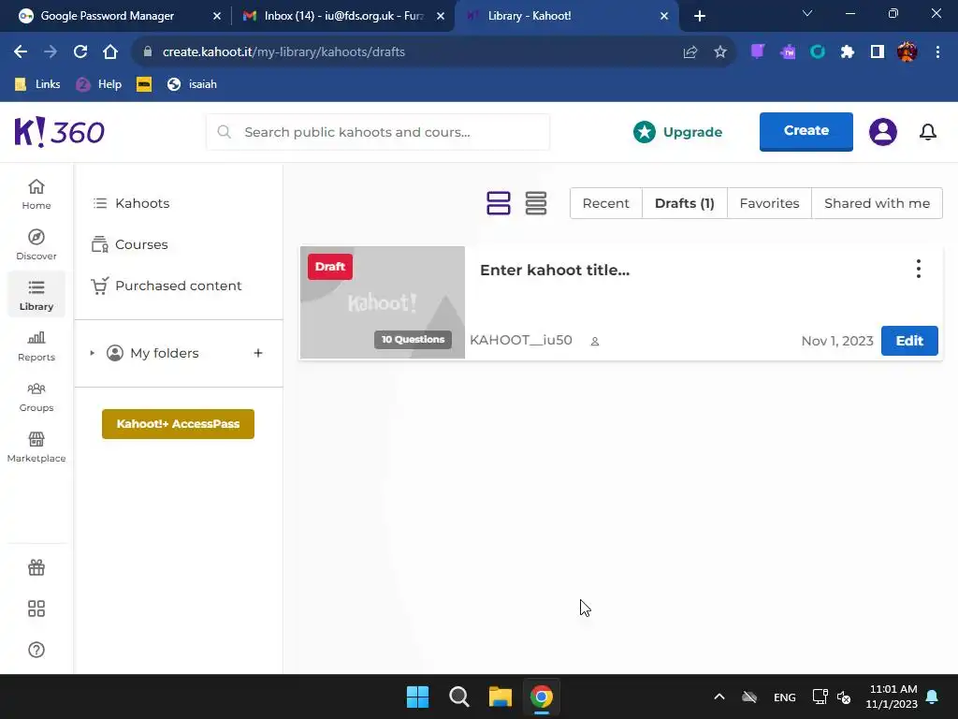The image size is (958, 719).
Task: Switch to the large card view layout
Action: pyautogui.click(x=498, y=203)
